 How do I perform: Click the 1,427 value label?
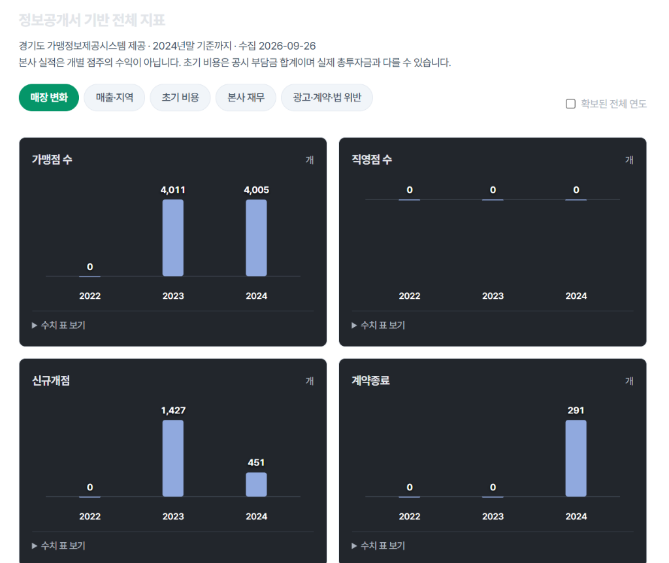(x=172, y=411)
